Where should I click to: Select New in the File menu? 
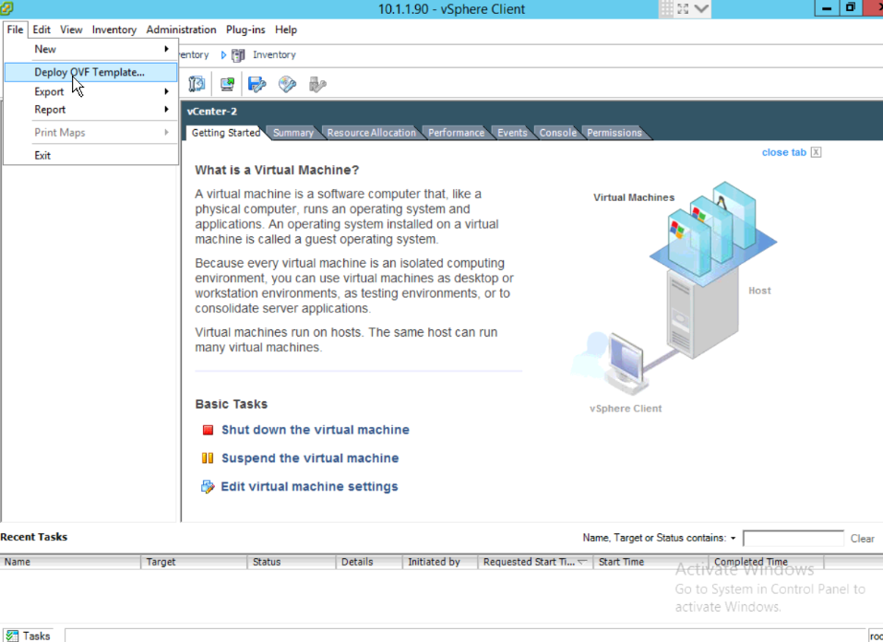(90, 49)
